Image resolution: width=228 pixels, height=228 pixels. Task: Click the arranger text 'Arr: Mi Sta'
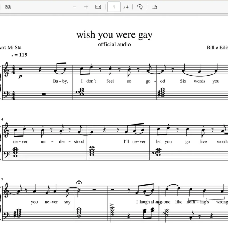pyautogui.click(x=10, y=48)
